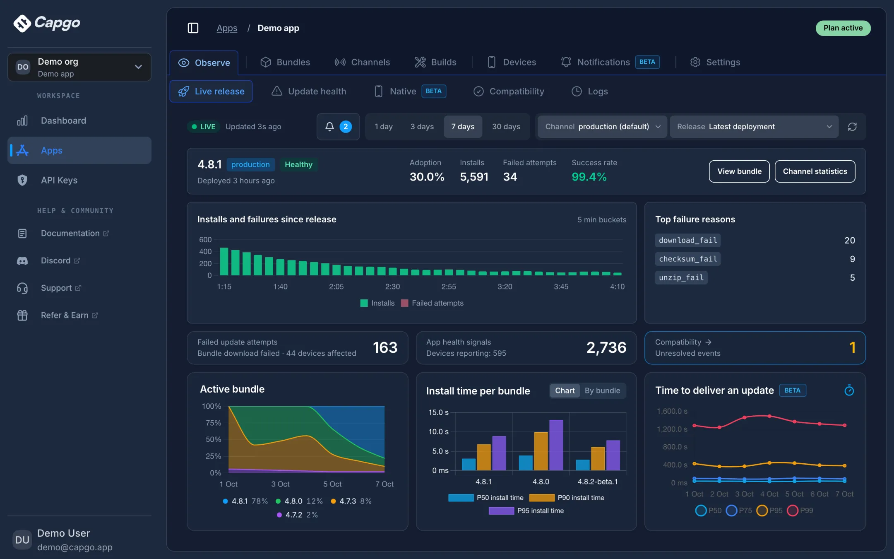The width and height of the screenshot is (894, 559).
Task: Open the Native BETA subtab
Action: click(x=410, y=91)
